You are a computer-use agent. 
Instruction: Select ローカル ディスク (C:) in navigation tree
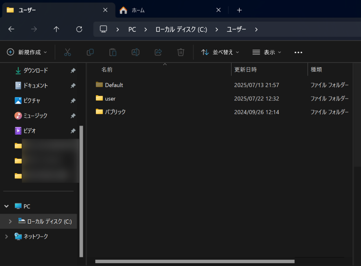point(49,221)
